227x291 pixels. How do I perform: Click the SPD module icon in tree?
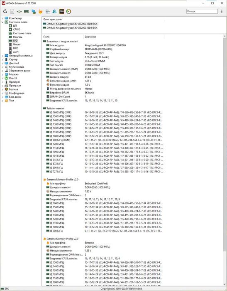point(10,41)
